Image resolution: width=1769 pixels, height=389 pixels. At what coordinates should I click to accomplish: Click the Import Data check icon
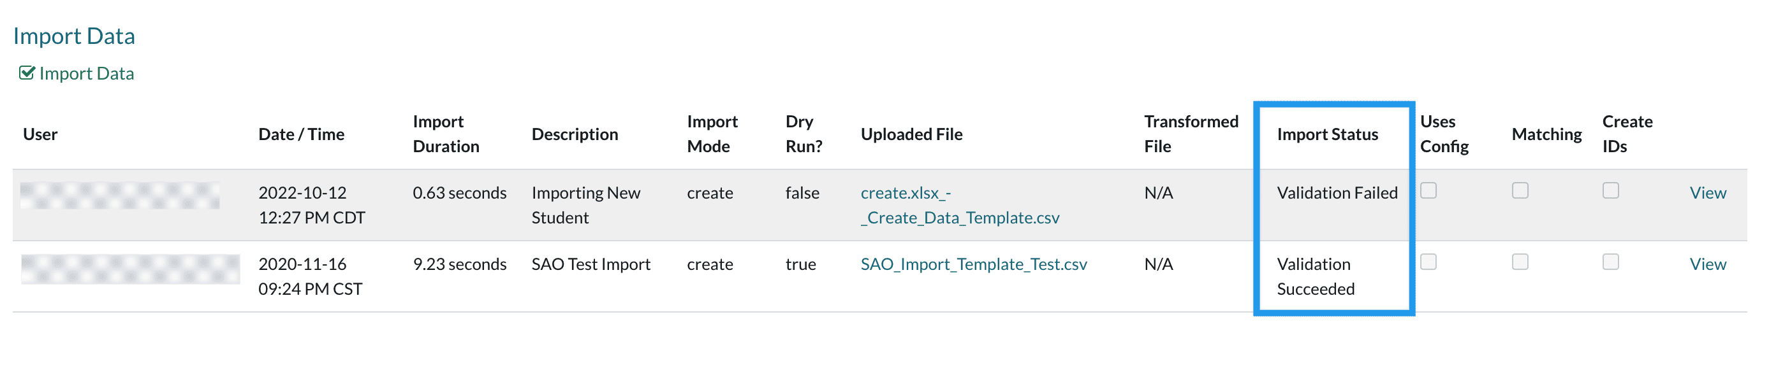click(27, 73)
